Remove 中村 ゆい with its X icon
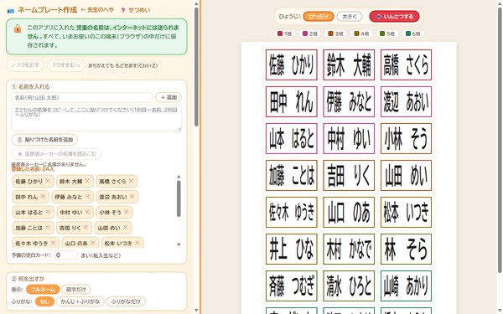Viewport: 503px width, 314px height. (x=87, y=212)
